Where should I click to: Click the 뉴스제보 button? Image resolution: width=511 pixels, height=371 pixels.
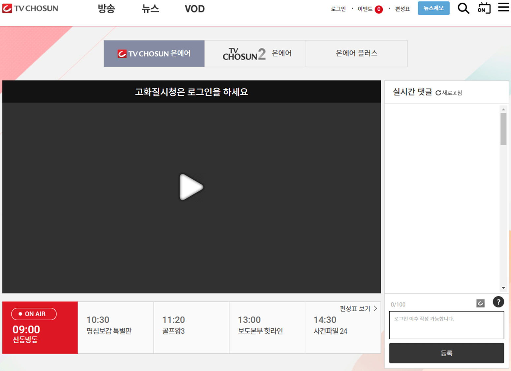(434, 8)
